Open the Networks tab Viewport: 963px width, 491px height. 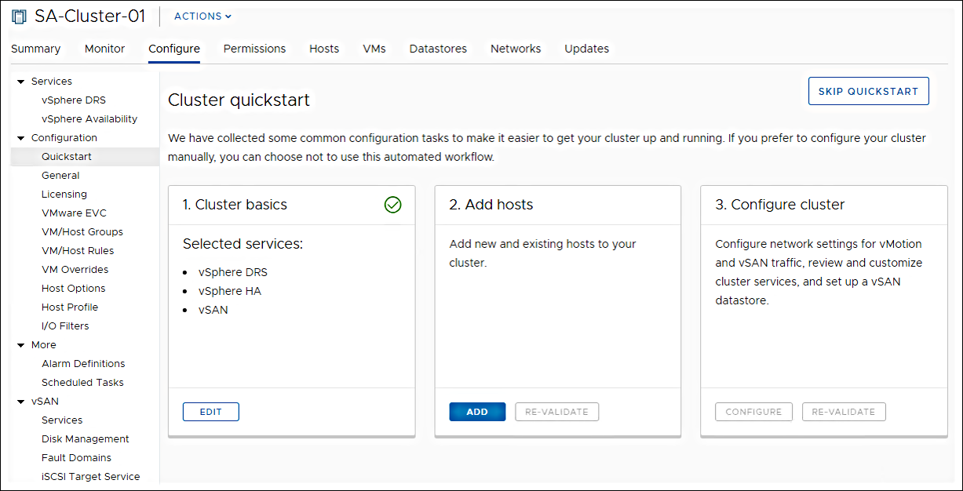[516, 49]
